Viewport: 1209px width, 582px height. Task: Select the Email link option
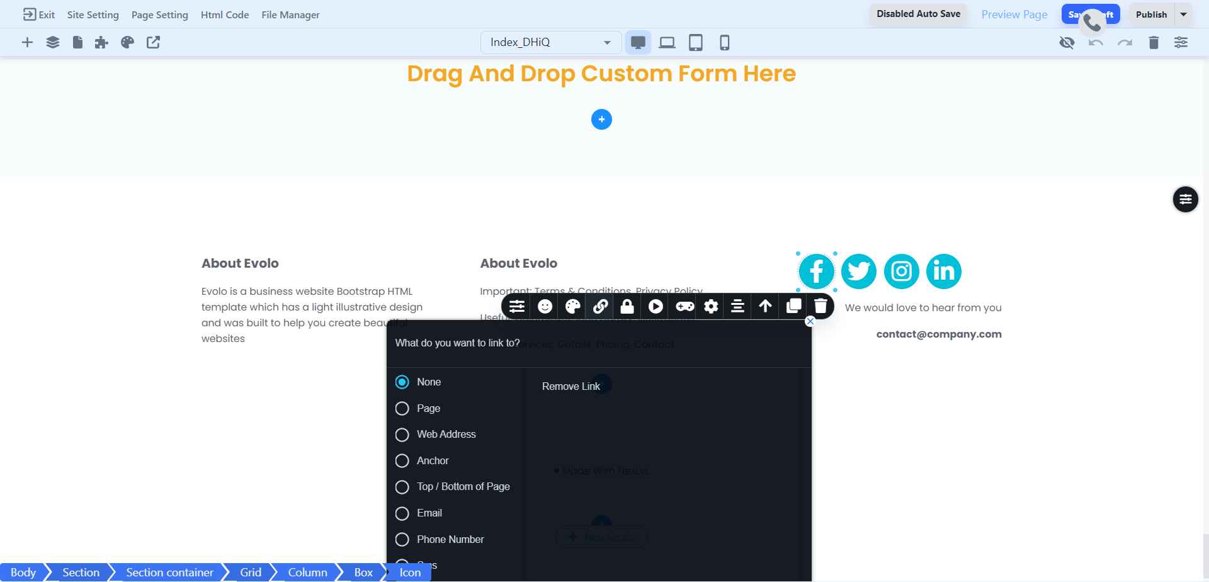(x=402, y=513)
